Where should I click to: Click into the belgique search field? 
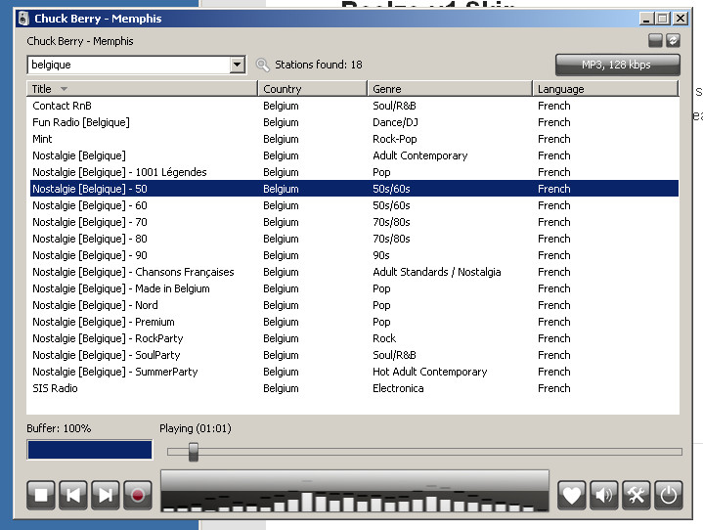click(129, 65)
